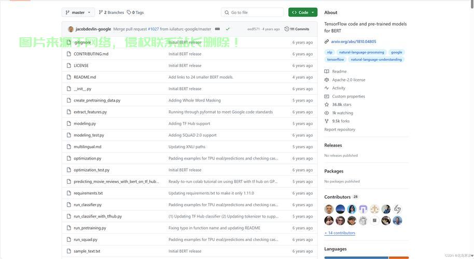
Task: Click the eye icon beside 1k watching
Action: [x=327, y=113]
